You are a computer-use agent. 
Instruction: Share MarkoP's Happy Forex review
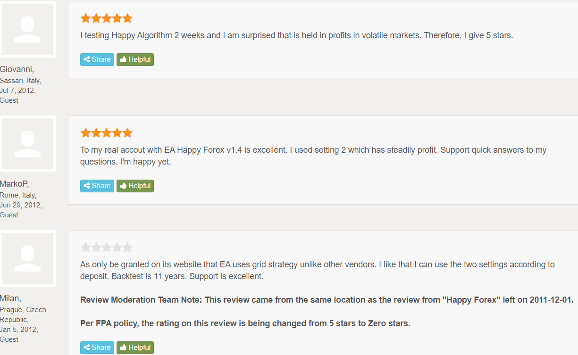[x=97, y=186]
